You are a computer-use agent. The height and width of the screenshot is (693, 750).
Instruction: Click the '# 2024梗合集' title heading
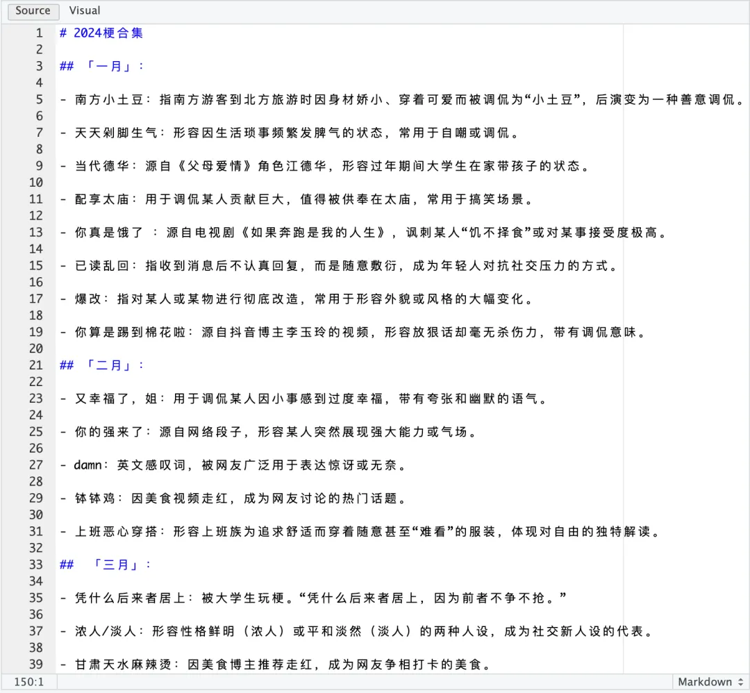pyautogui.click(x=101, y=33)
